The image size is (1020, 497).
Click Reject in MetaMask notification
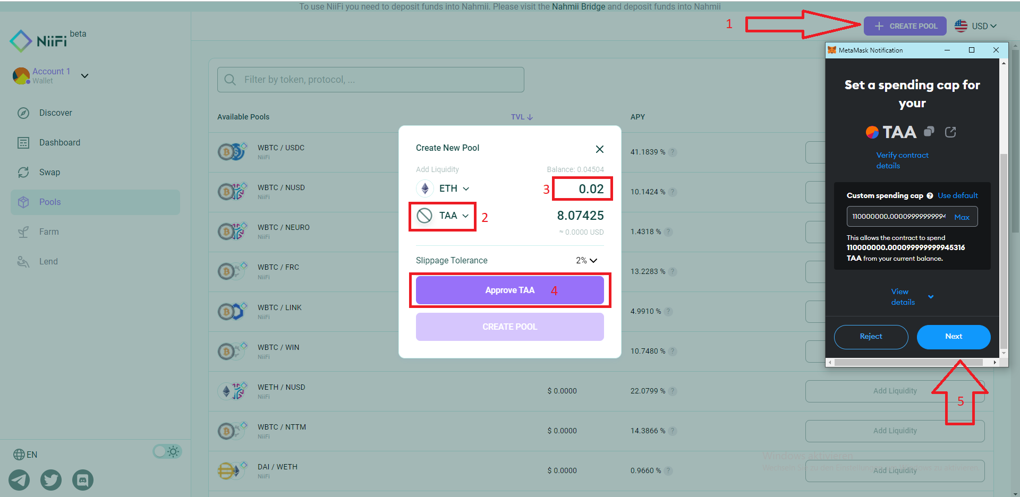[x=871, y=337]
